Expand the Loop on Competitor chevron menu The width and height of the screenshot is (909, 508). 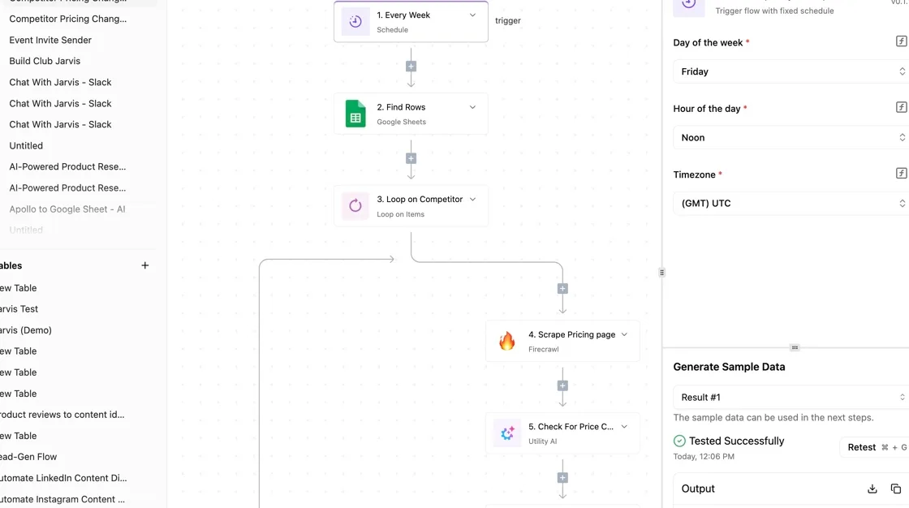[472, 200]
